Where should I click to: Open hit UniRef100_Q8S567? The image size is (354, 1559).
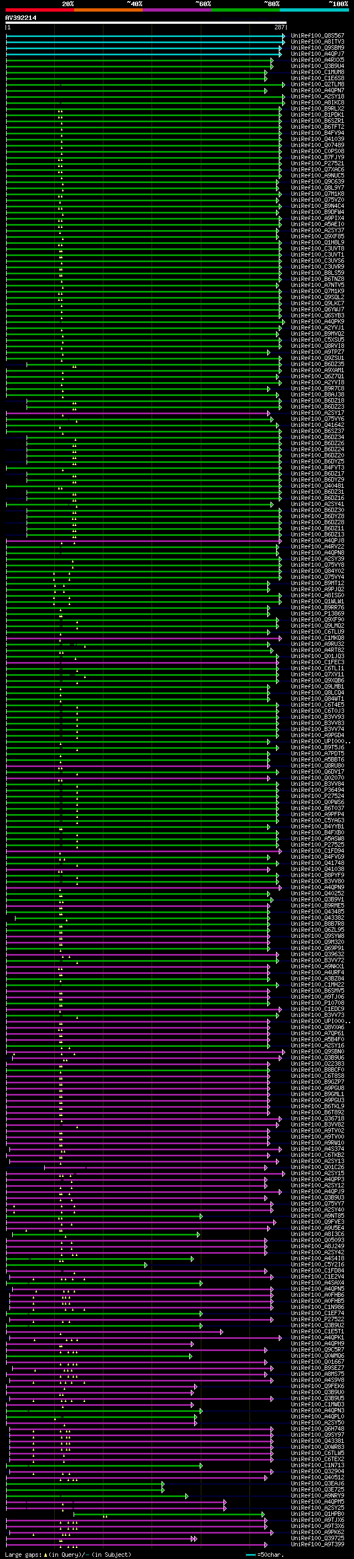(x=317, y=36)
